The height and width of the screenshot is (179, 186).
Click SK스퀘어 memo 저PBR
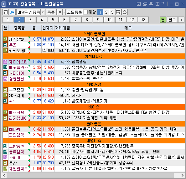coord(77,95)
